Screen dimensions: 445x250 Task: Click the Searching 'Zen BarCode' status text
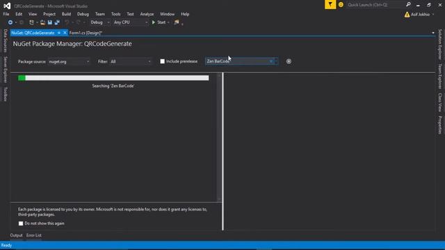coord(113,86)
